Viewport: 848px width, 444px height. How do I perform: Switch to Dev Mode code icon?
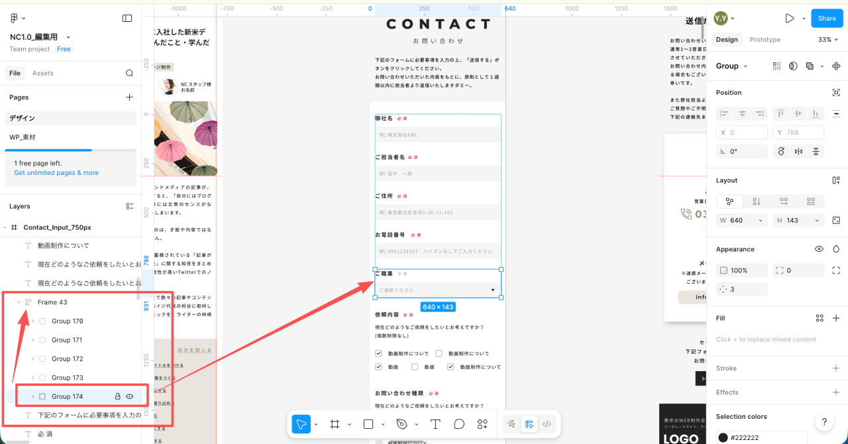(547, 424)
